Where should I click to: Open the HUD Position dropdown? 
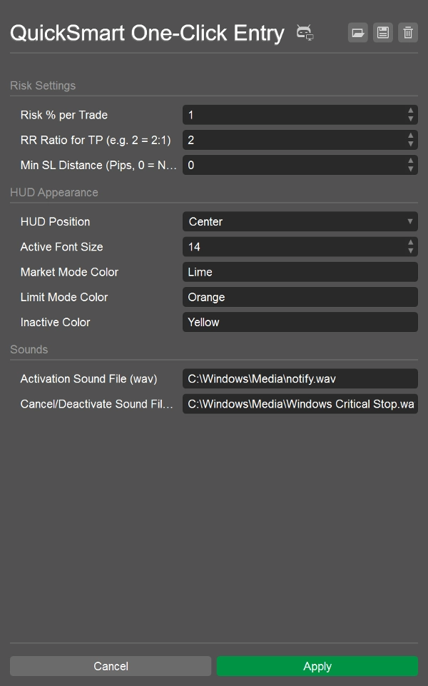click(410, 221)
